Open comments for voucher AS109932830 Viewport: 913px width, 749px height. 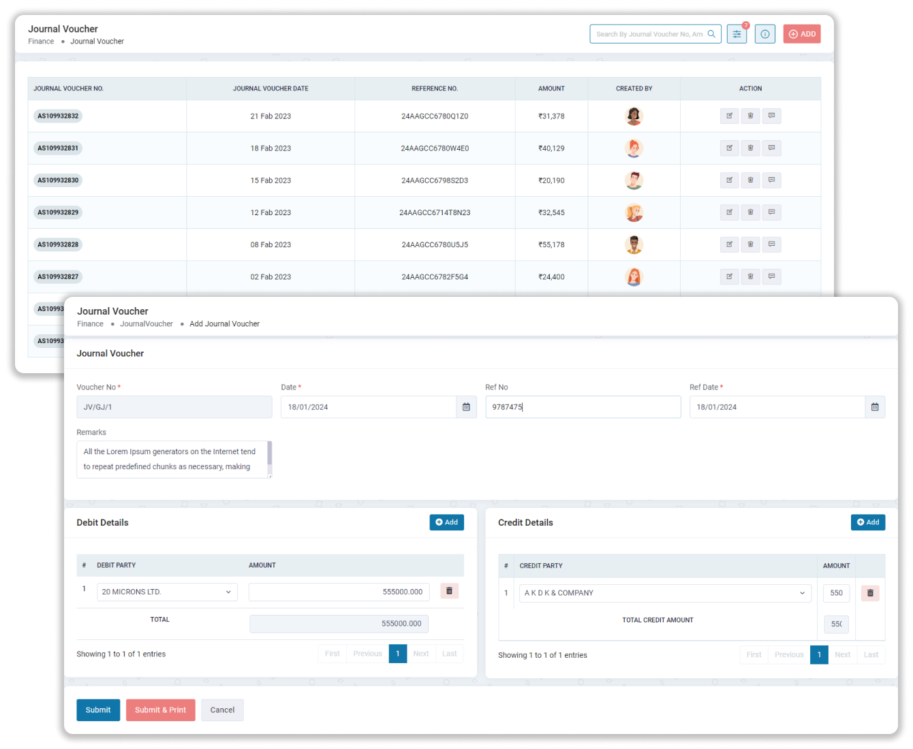(771, 180)
